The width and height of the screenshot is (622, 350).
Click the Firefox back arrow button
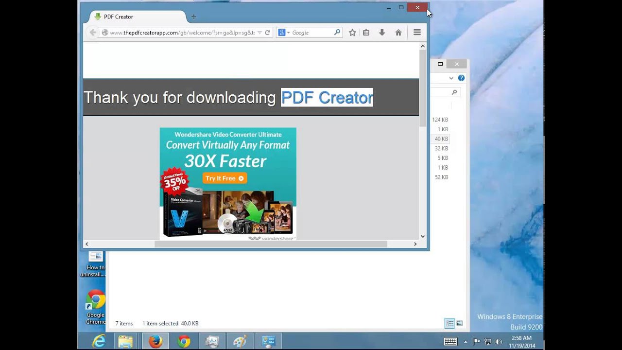pos(92,33)
